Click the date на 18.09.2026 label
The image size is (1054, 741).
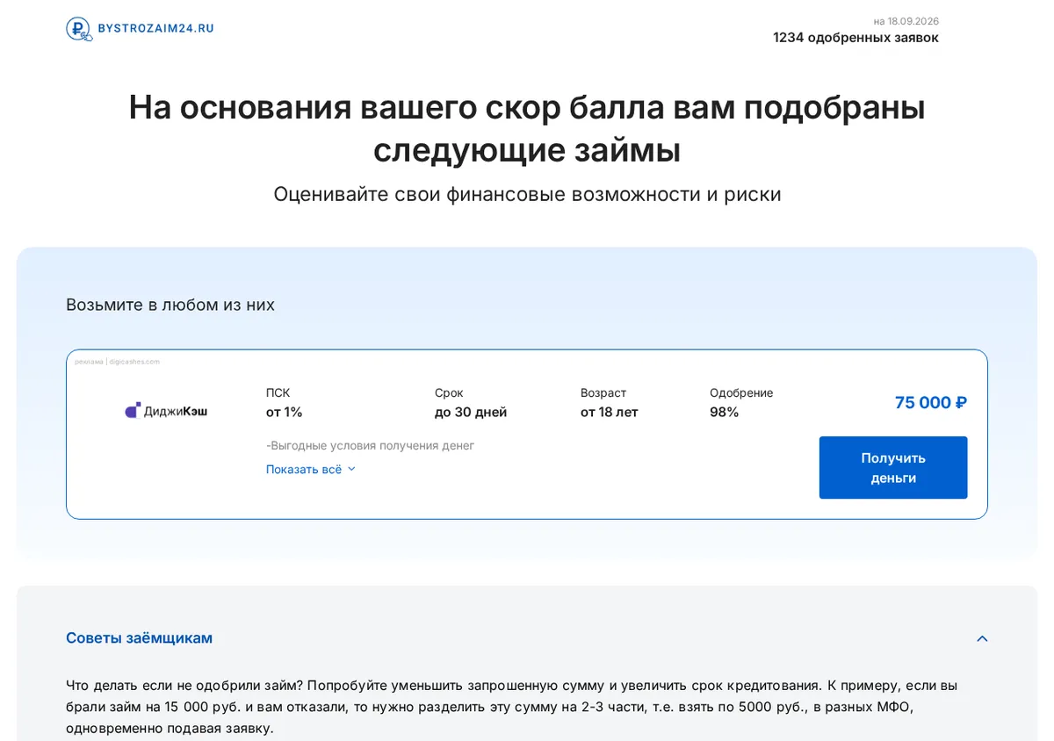906,21
